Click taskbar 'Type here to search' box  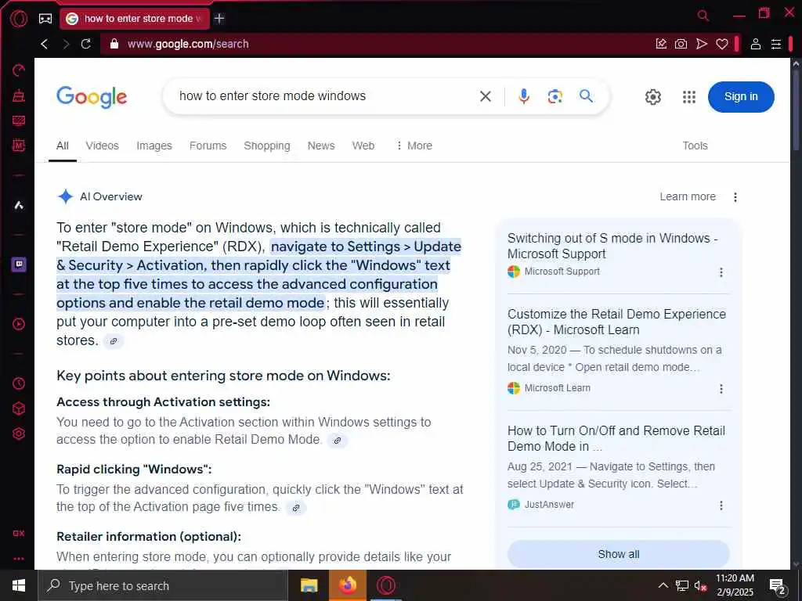(x=163, y=585)
